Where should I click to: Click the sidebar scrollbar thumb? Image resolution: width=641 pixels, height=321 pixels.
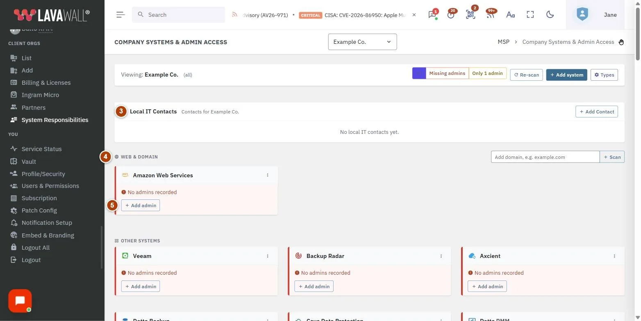tap(101, 247)
